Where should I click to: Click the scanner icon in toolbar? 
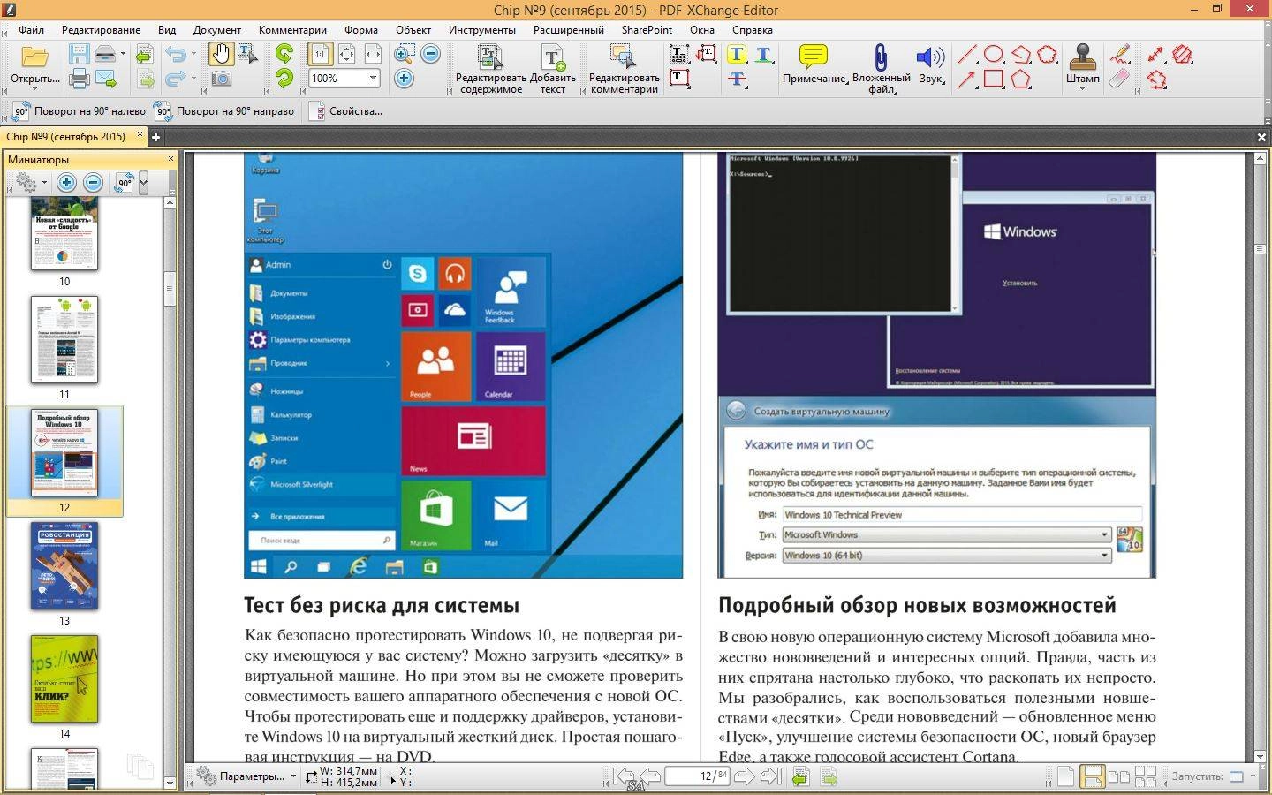pos(105,55)
